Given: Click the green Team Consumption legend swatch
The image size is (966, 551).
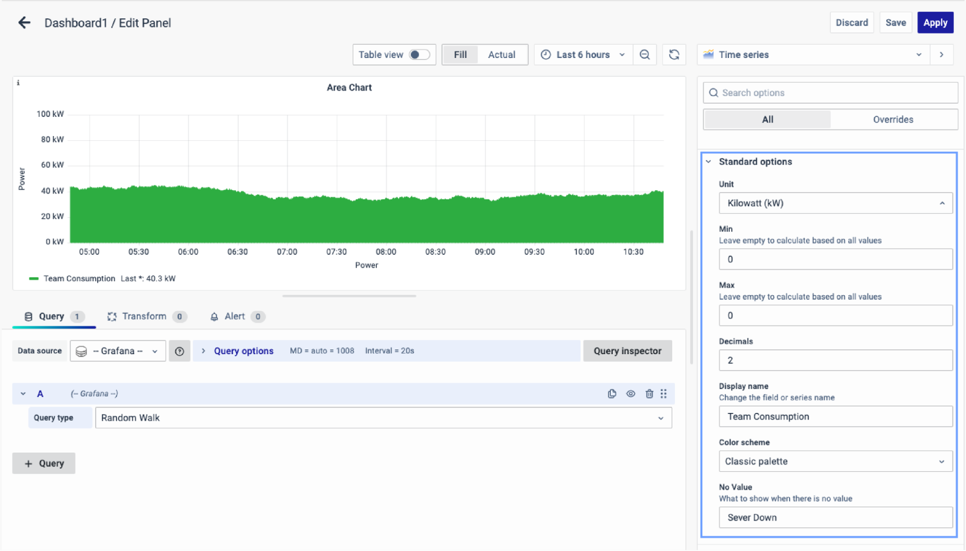Looking at the screenshot, I should click(33, 279).
